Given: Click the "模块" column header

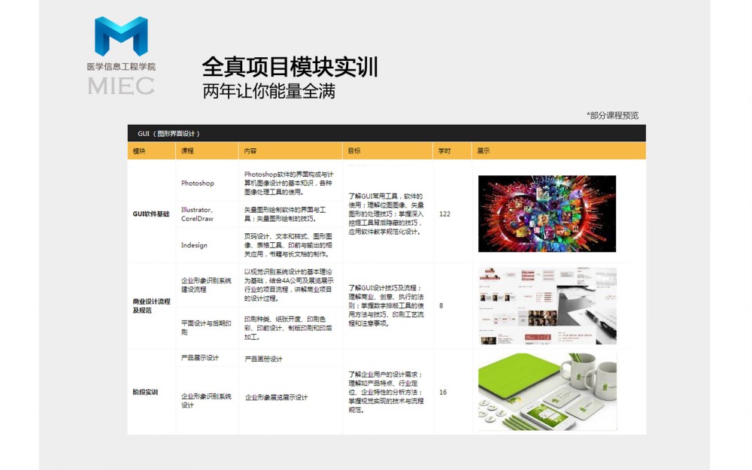Looking at the screenshot, I should point(152,150).
